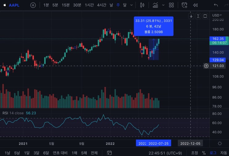
Task: Click the RSI value 56.23
Action: 31,113
